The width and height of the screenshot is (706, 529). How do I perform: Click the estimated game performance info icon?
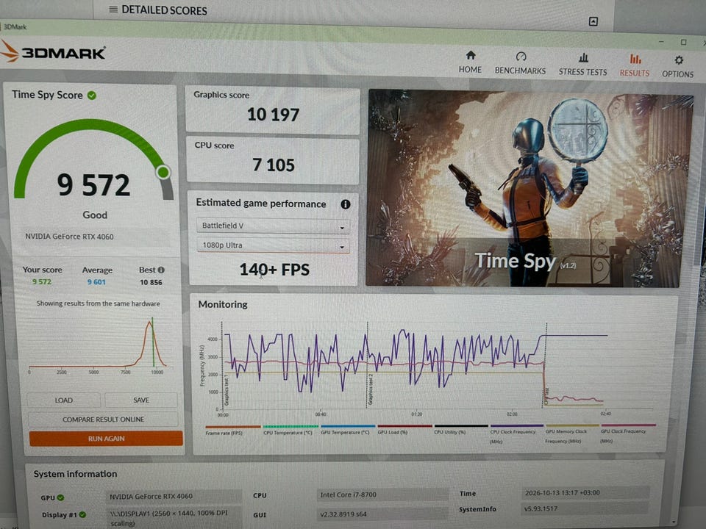[x=346, y=204]
